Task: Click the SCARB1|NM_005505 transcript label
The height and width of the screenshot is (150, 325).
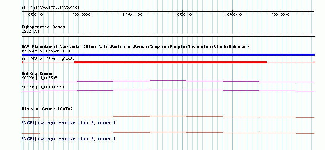Action: coord(39,78)
